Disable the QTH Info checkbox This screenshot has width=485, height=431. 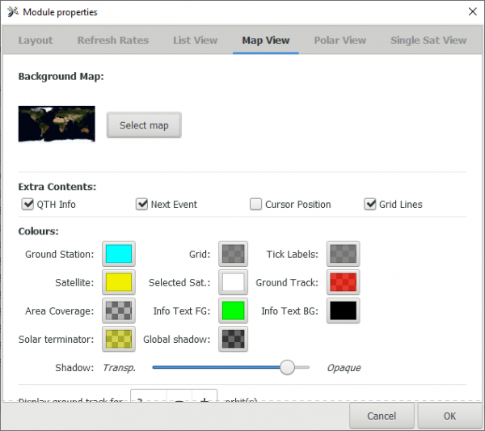tap(28, 205)
